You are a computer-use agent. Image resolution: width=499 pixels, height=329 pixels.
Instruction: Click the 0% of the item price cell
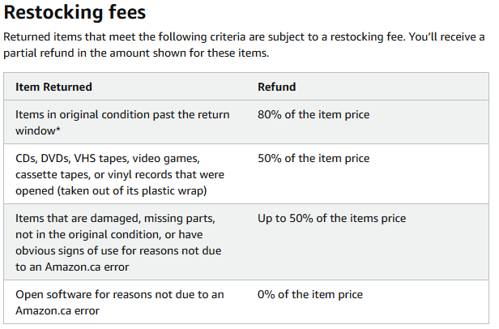click(310, 294)
